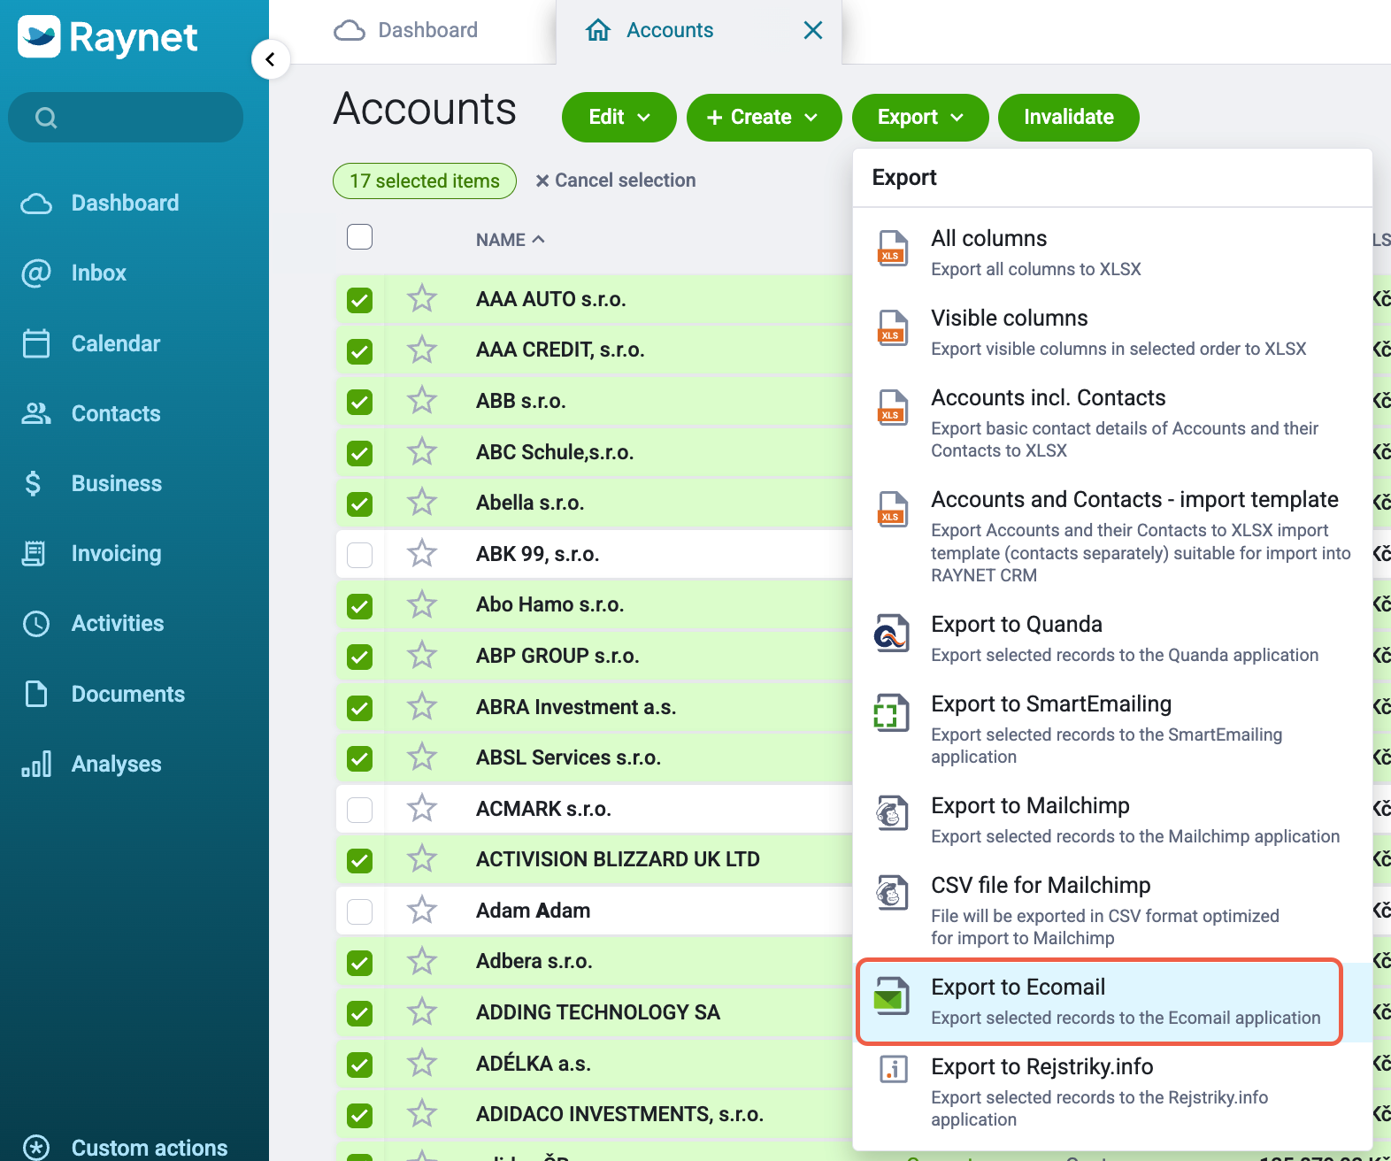Open the ABRA Investment a.s. account
Screen dimensions: 1391x1161
[576, 707]
